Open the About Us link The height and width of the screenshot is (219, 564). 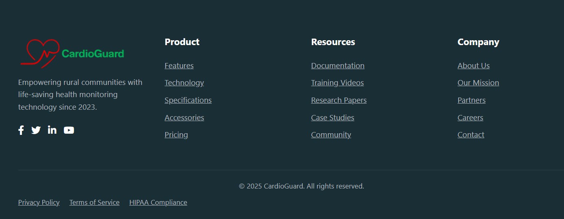coord(473,65)
